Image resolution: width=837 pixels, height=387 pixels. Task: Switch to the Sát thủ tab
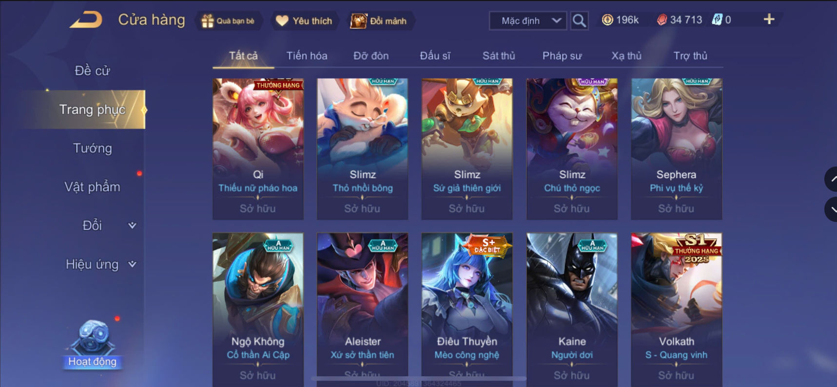coord(499,55)
